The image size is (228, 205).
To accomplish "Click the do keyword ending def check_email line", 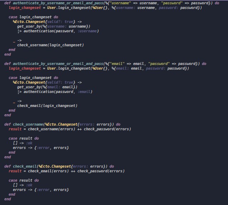I will coord(112,166).
